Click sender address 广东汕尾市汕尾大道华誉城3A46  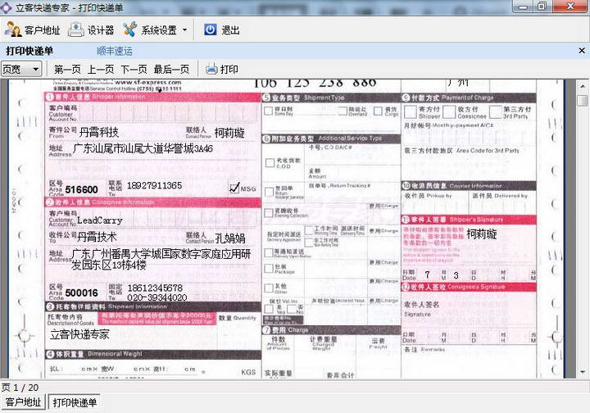(x=143, y=148)
